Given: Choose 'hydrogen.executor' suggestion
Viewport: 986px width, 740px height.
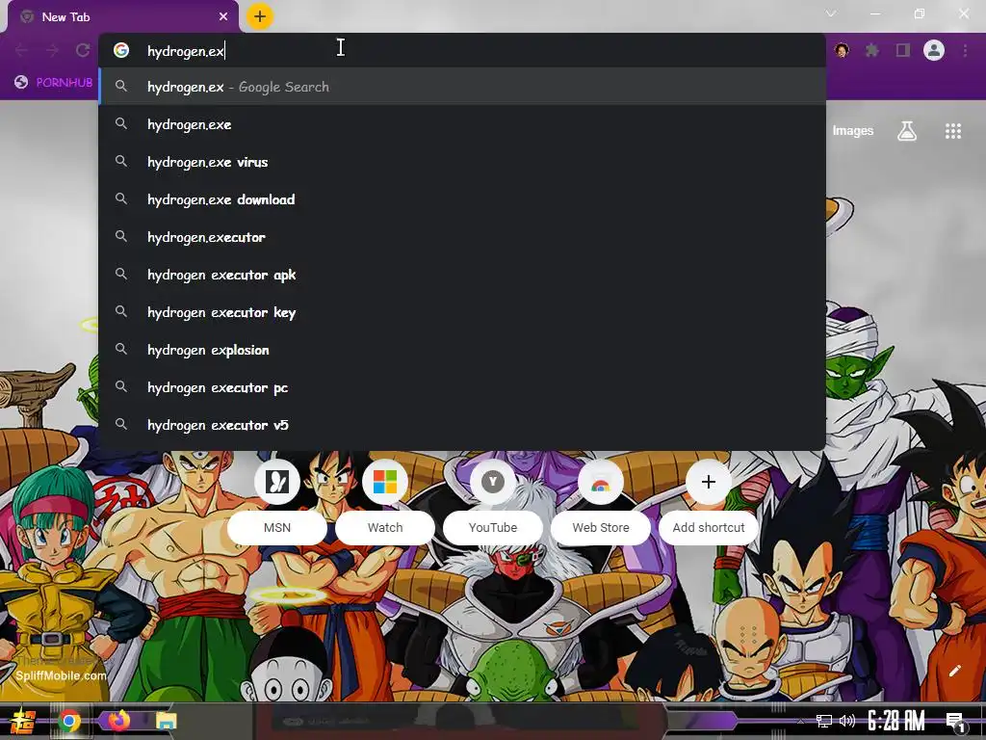Looking at the screenshot, I should pos(462,237).
